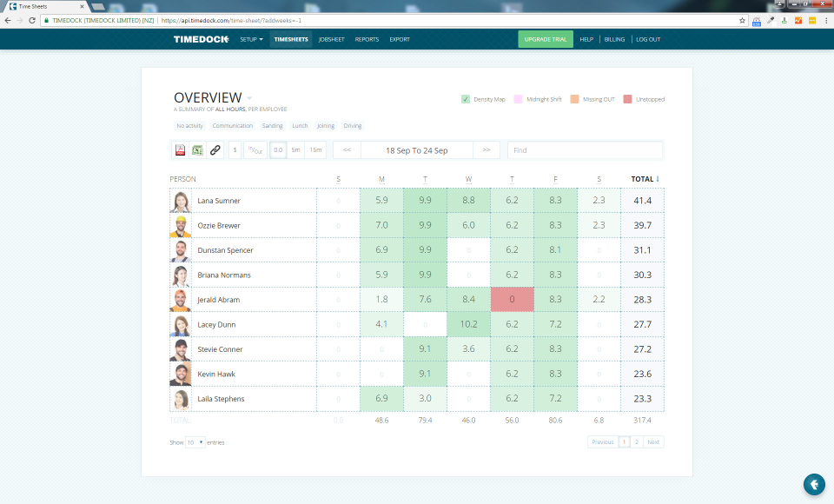The height and width of the screenshot is (504, 834).
Task: Click Stevie Conner's 3.6 hours cell
Action: pos(468,349)
